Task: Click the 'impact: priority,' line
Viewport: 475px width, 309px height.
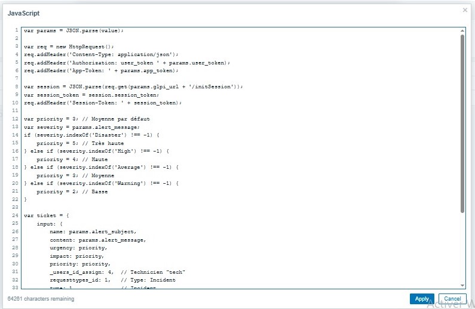Action: [x=77, y=256]
